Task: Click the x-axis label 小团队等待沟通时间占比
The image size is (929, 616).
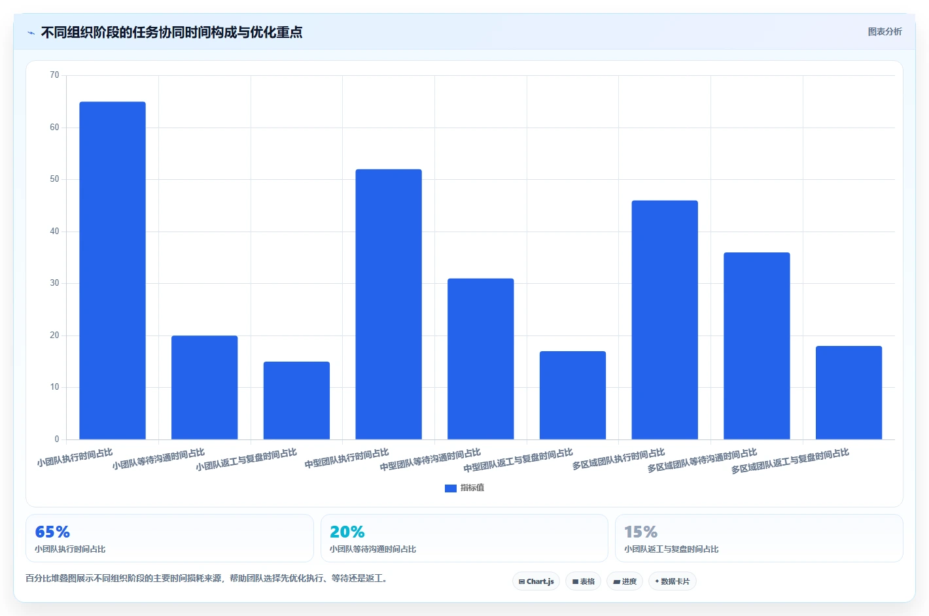Action: point(158,459)
